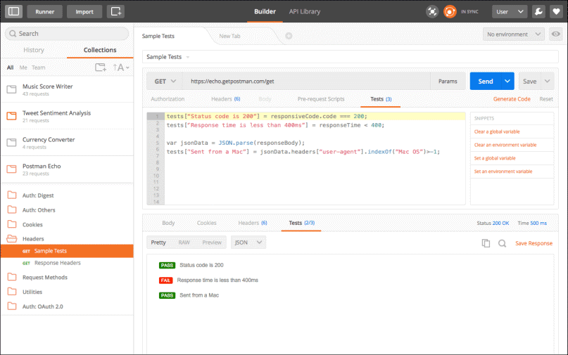568x355 pixels.
Task: Switch response view to Preview
Action: [x=211, y=242]
